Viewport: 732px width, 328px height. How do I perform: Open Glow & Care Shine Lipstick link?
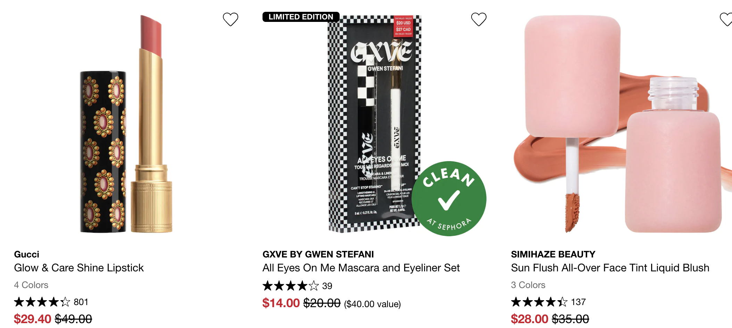pyautogui.click(x=79, y=268)
